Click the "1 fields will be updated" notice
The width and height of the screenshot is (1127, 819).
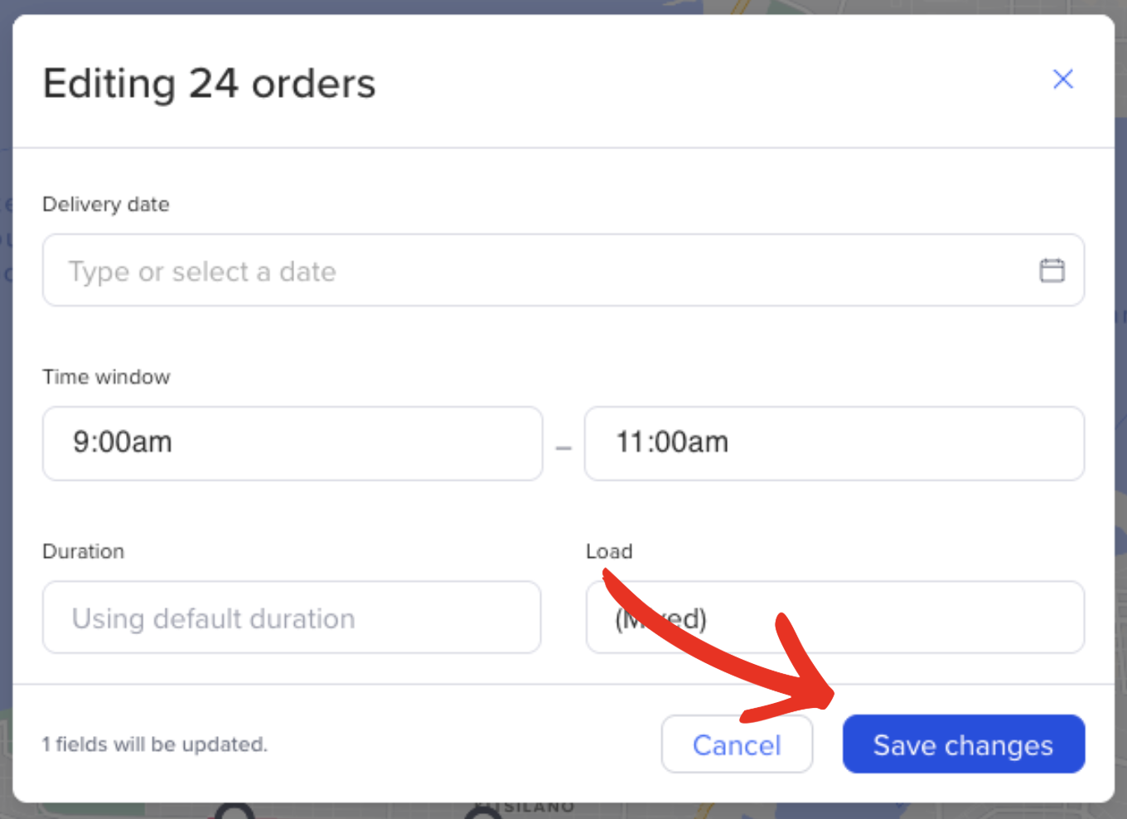tap(155, 744)
